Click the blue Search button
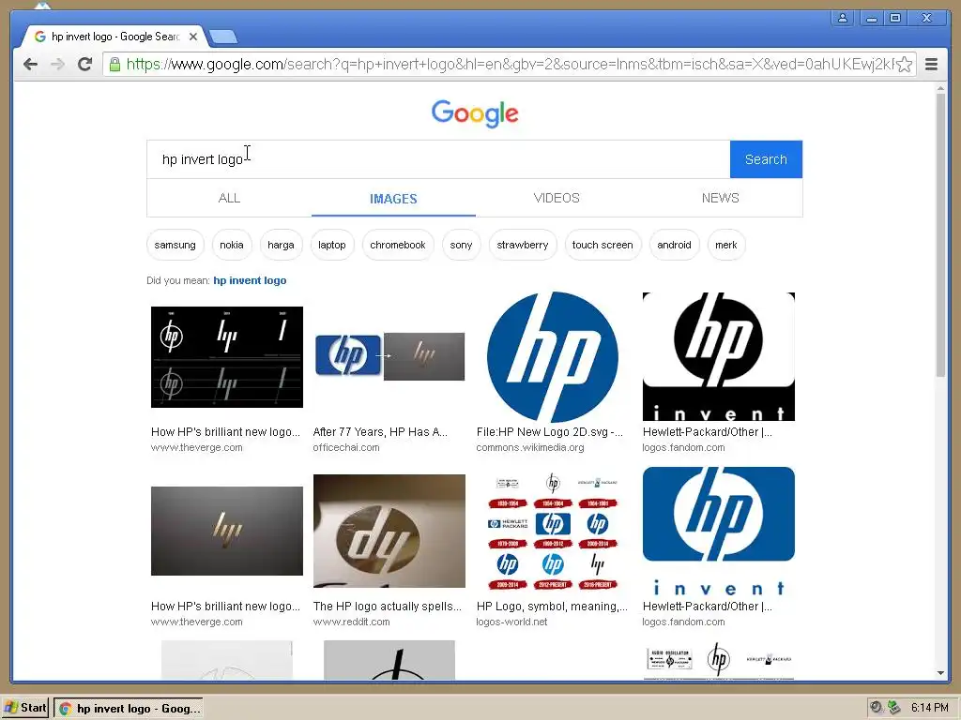 pyautogui.click(x=766, y=159)
